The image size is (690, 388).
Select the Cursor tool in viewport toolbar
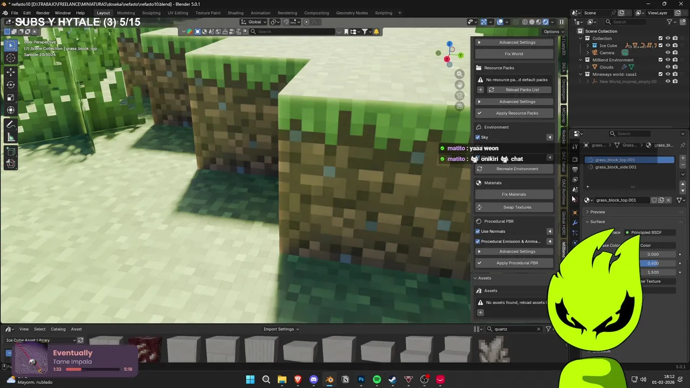[11, 58]
